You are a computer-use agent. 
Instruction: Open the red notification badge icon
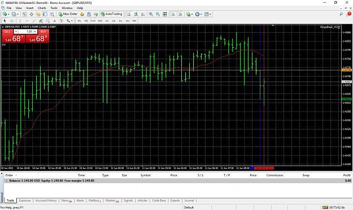click(348, 14)
